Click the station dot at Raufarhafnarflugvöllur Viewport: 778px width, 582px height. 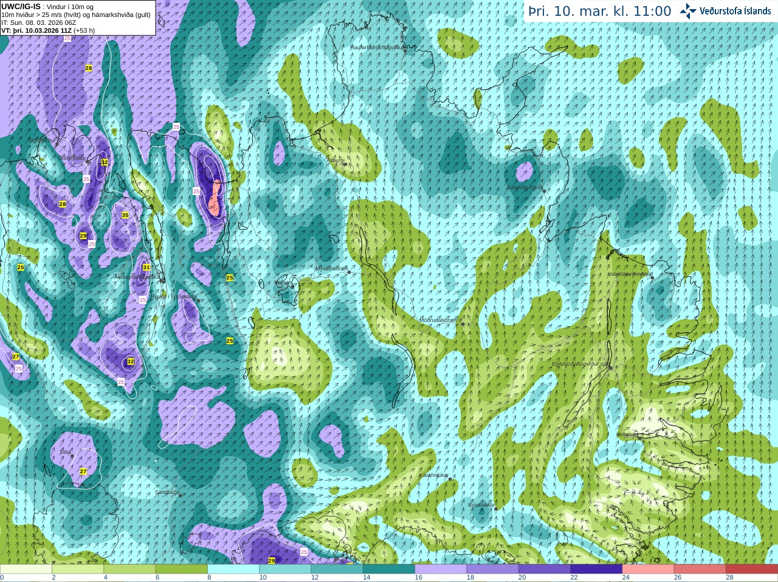click(405, 50)
